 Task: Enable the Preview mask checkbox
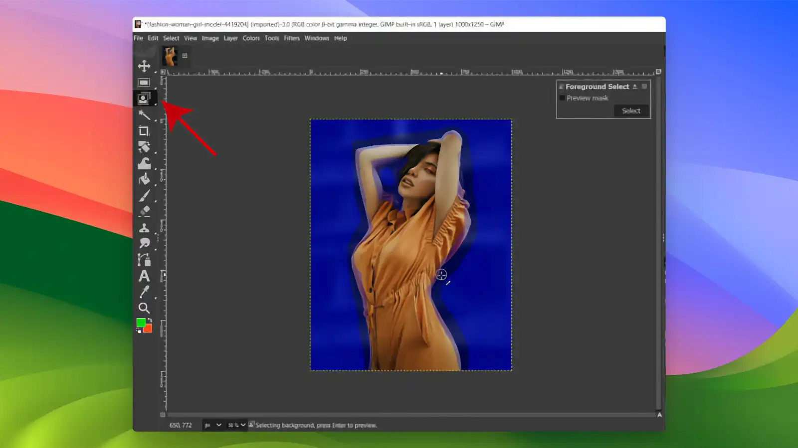point(563,98)
